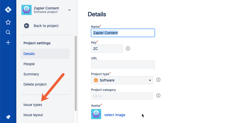Click the select image link
228x123 pixels.
point(115,115)
